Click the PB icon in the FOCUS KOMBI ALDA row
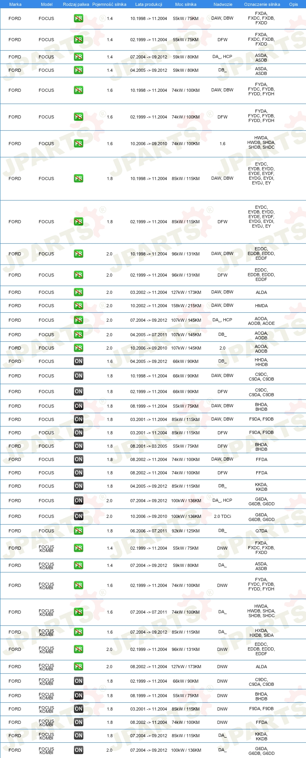Image resolution: width=306 pixels, height=758 pixels. pyautogui.click(x=79, y=667)
